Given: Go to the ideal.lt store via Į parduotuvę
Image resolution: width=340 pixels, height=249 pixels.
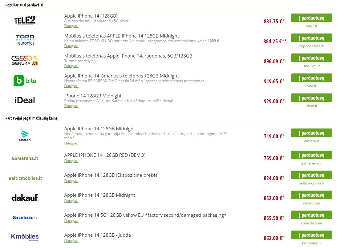Looking at the screenshot, I should pyautogui.click(x=312, y=98).
